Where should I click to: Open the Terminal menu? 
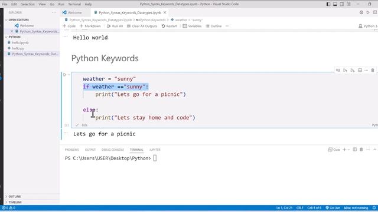tap(74, 4)
